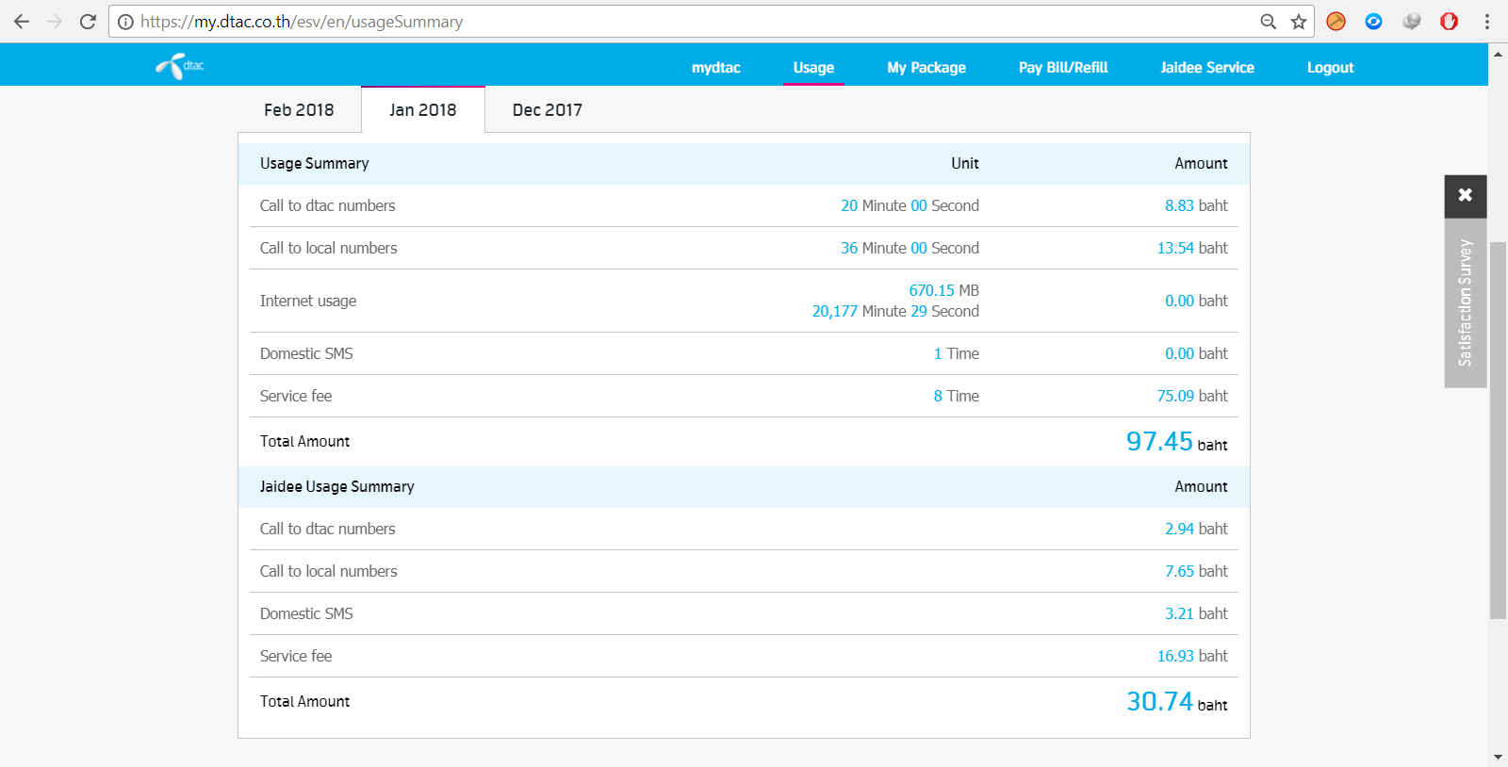Open the Jaidee Service menu item
The height and width of the screenshot is (767, 1508).
click(x=1207, y=68)
